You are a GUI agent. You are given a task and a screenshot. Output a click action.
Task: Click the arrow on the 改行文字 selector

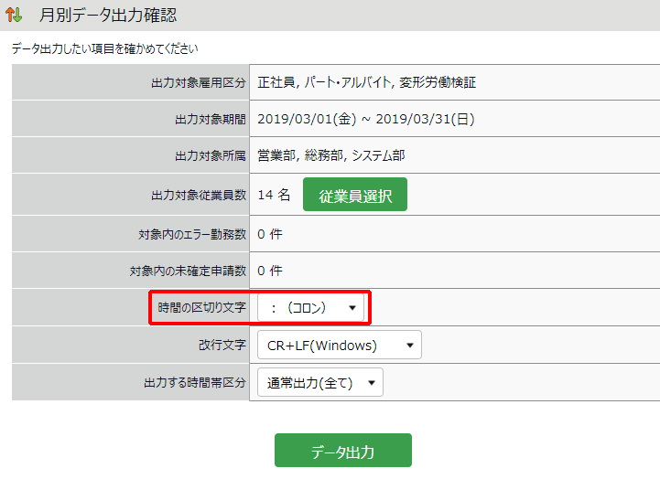tap(410, 346)
